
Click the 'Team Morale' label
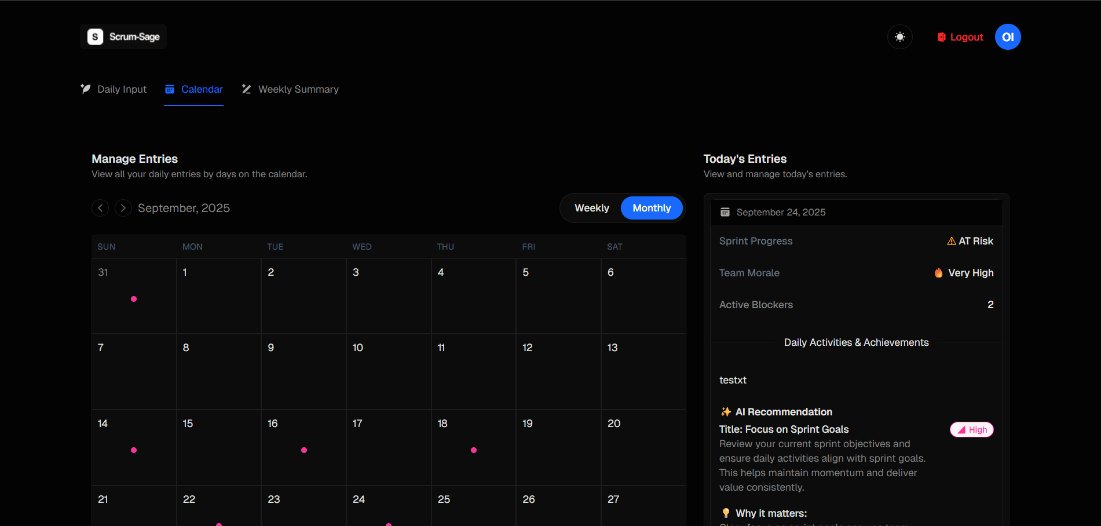(x=749, y=273)
